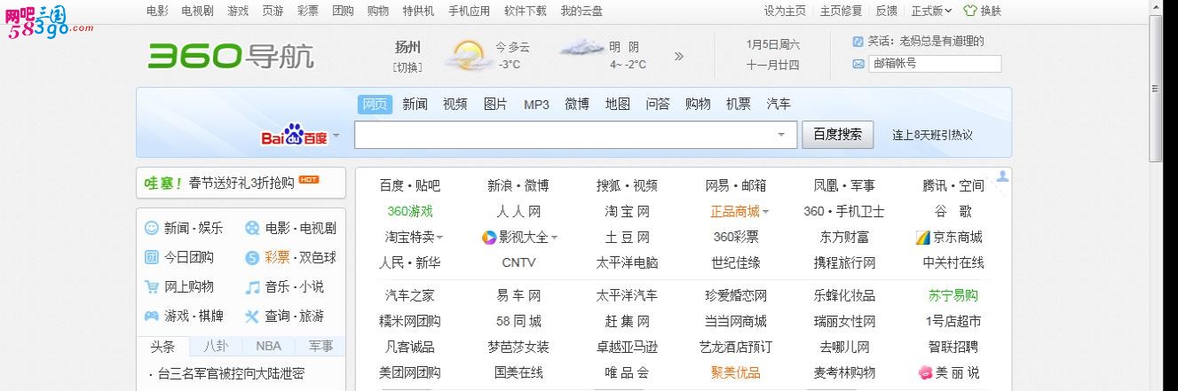The width and height of the screenshot is (1178, 391).
Task: Open the 聚美优品 link
Action: pos(735,372)
